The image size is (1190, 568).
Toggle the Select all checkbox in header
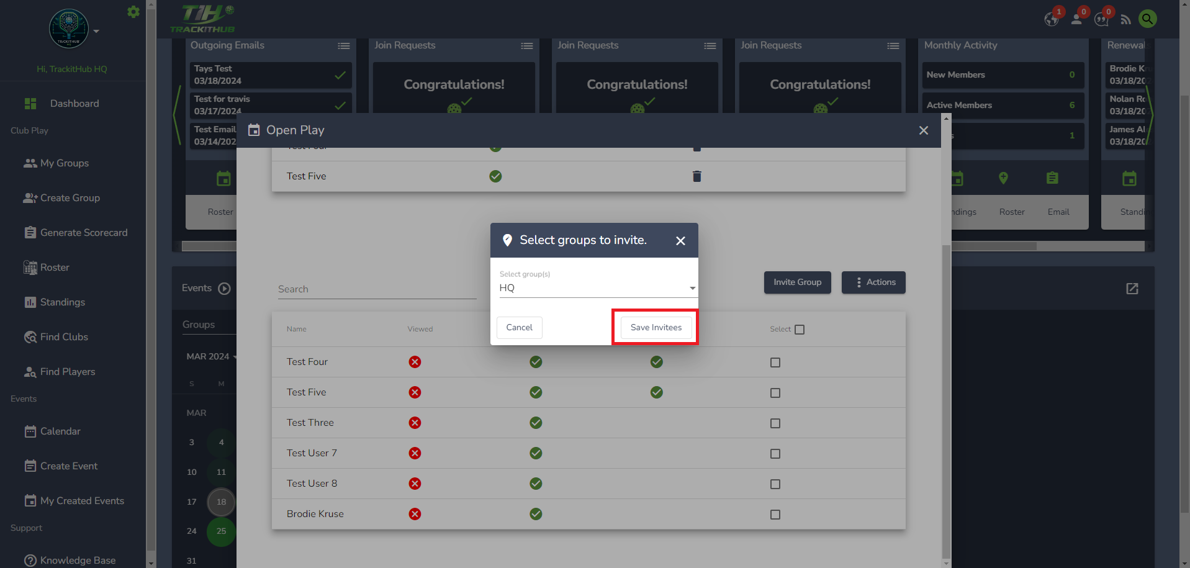coord(800,330)
